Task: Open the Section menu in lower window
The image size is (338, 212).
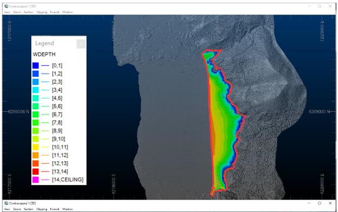Action: click(x=29, y=209)
